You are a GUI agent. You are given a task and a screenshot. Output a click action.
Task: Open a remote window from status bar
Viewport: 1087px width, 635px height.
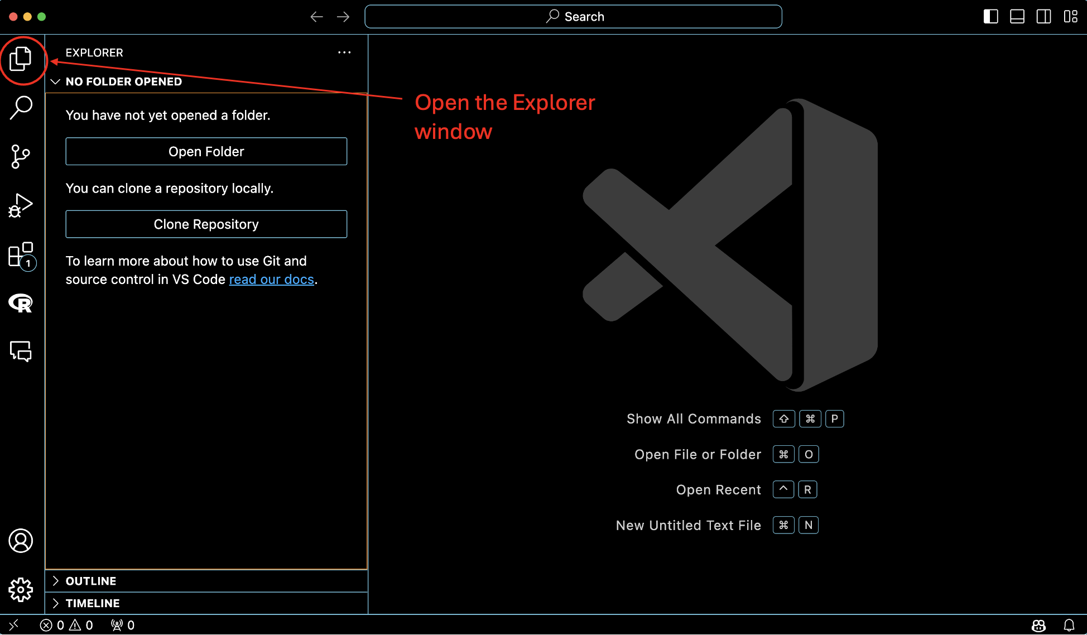[14, 625]
